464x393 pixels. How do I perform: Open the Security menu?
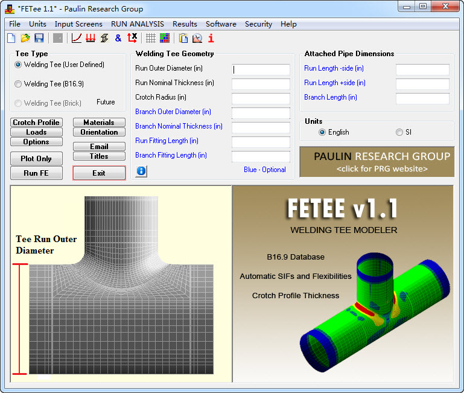(x=258, y=24)
